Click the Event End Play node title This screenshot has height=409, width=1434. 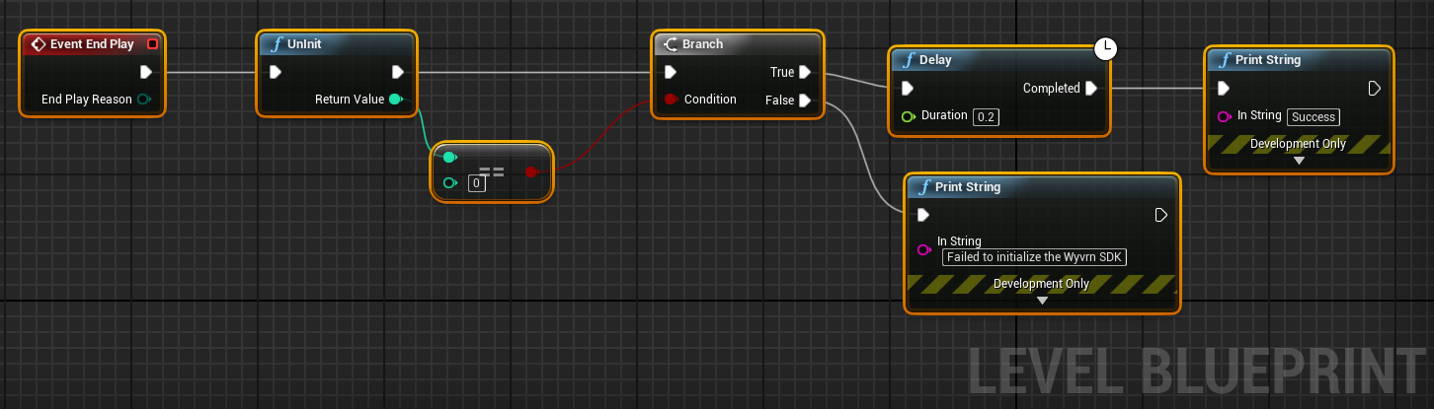tap(91, 44)
